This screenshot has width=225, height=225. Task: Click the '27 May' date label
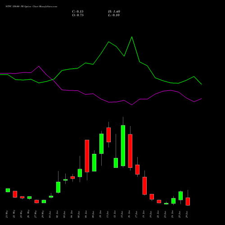[x=36, y=214]
